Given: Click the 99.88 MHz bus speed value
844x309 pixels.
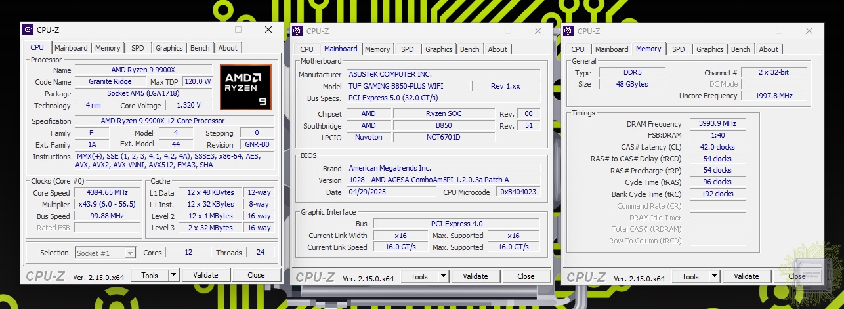Looking at the screenshot, I should click(106, 216).
